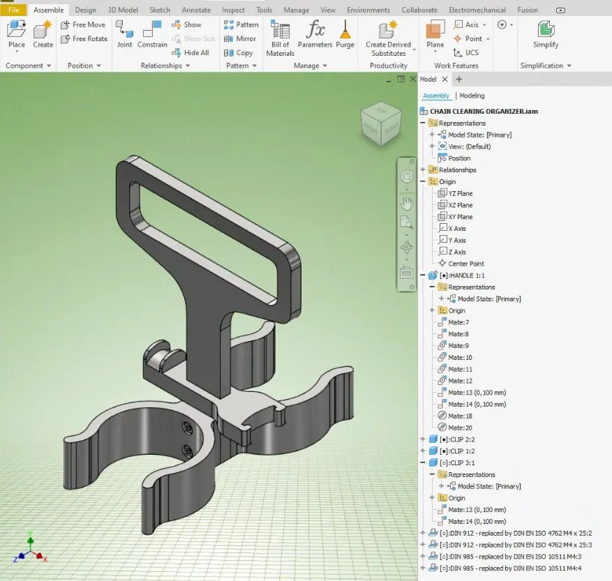Click the ViewCube in the viewport
Viewport: 612px width, 581px height.
tap(380, 123)
